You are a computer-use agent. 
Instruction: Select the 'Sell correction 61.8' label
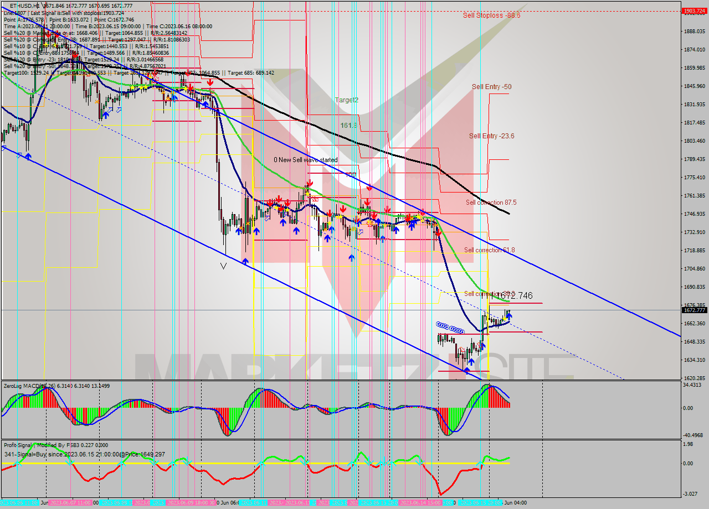[x=489, y=250]
